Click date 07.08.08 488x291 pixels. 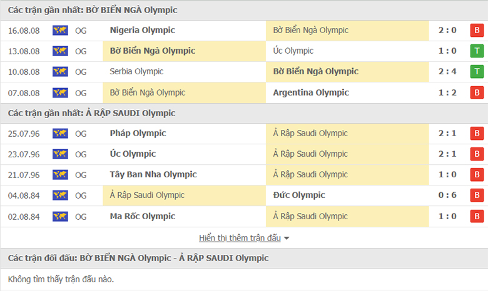click(x=24, y=93)
